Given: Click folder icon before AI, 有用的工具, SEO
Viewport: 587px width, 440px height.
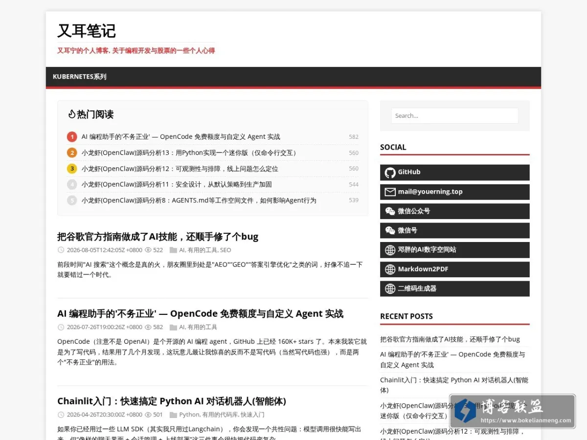Looking at the screenshot, I should (173, 250).
